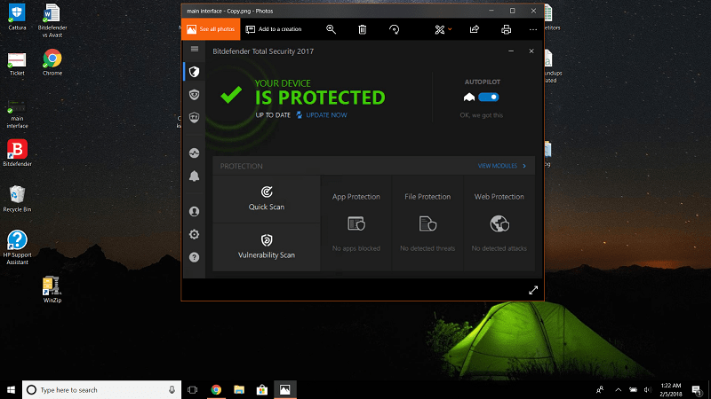Click the battery tray icon

pos(633,390)
